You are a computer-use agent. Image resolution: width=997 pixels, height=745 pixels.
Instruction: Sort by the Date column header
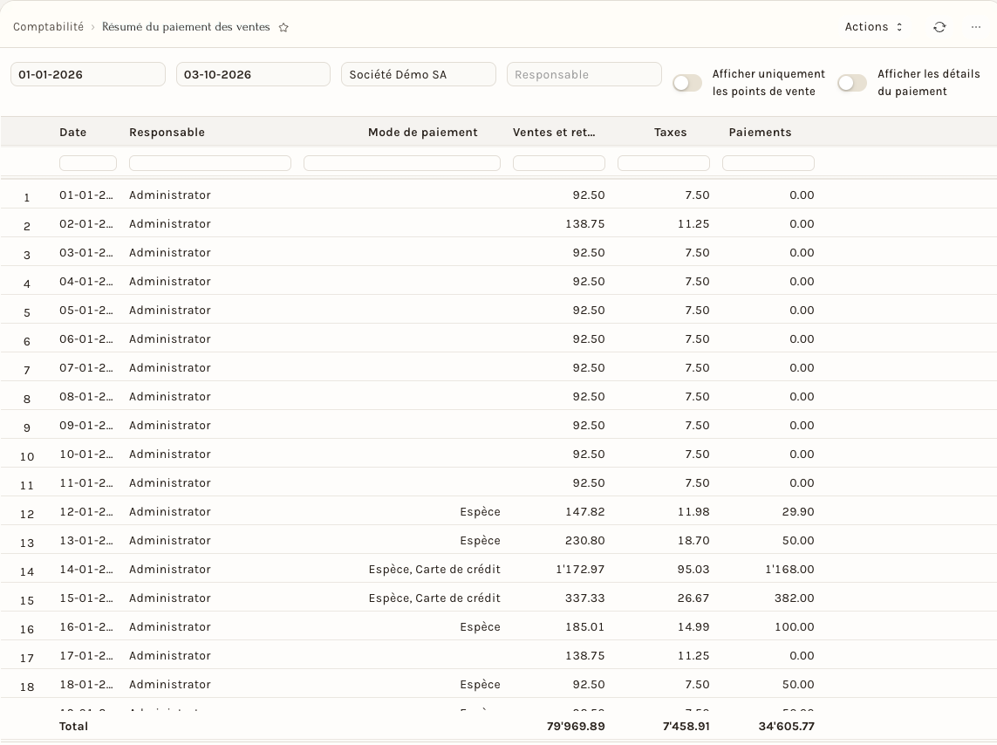click(73, 133)
